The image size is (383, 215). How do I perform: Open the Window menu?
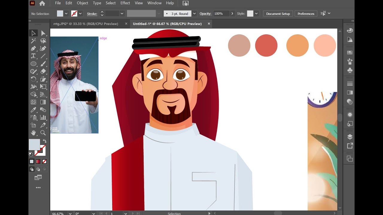tap(154, 3)
